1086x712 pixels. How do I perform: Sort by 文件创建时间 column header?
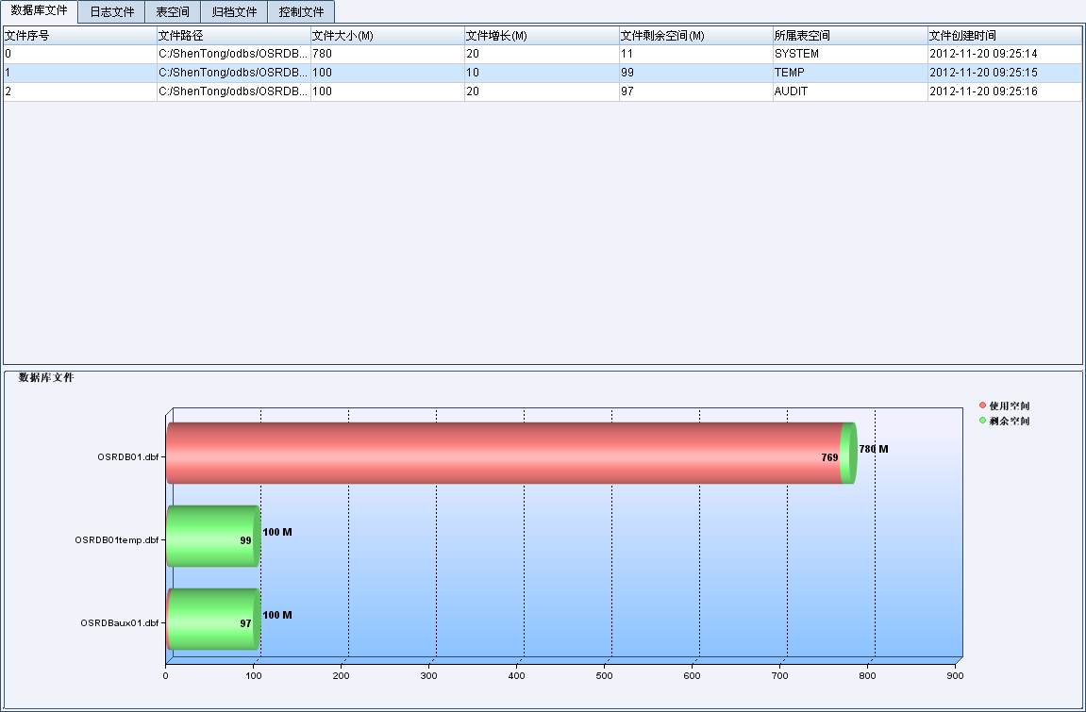coord(1003,36)
